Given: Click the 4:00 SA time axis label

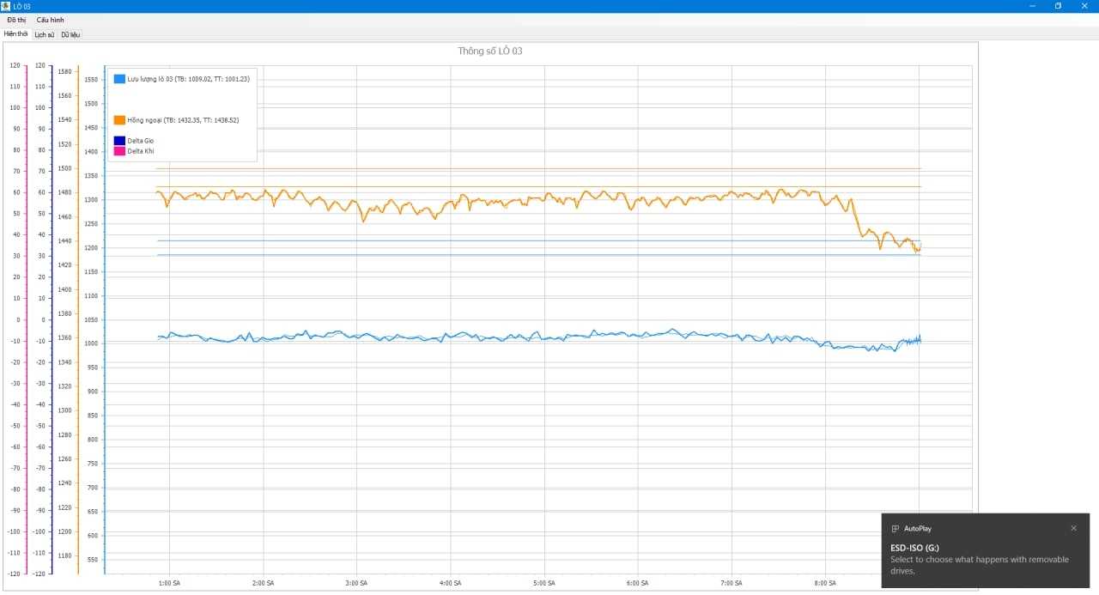Looking at the screenshot, I should (451, 583).
